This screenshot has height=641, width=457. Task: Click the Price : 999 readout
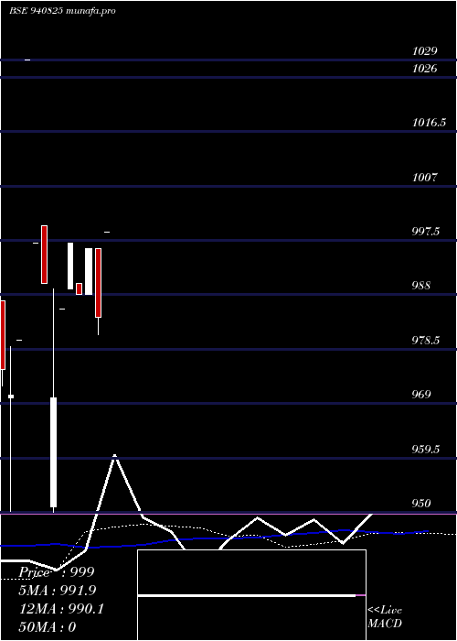point(57,572)
